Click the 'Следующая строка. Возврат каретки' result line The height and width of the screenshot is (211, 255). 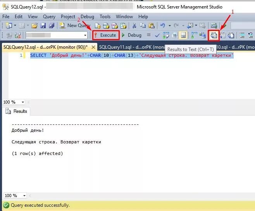click(x=56, y=142)
